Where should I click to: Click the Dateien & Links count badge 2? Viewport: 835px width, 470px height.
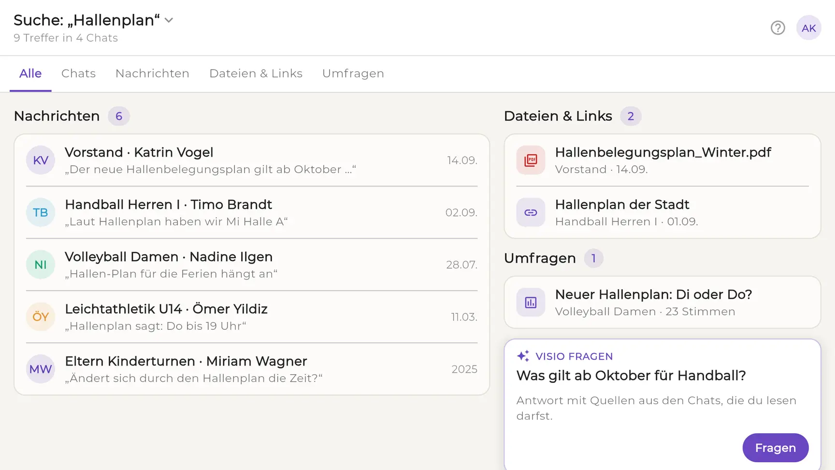click(631, 116)
